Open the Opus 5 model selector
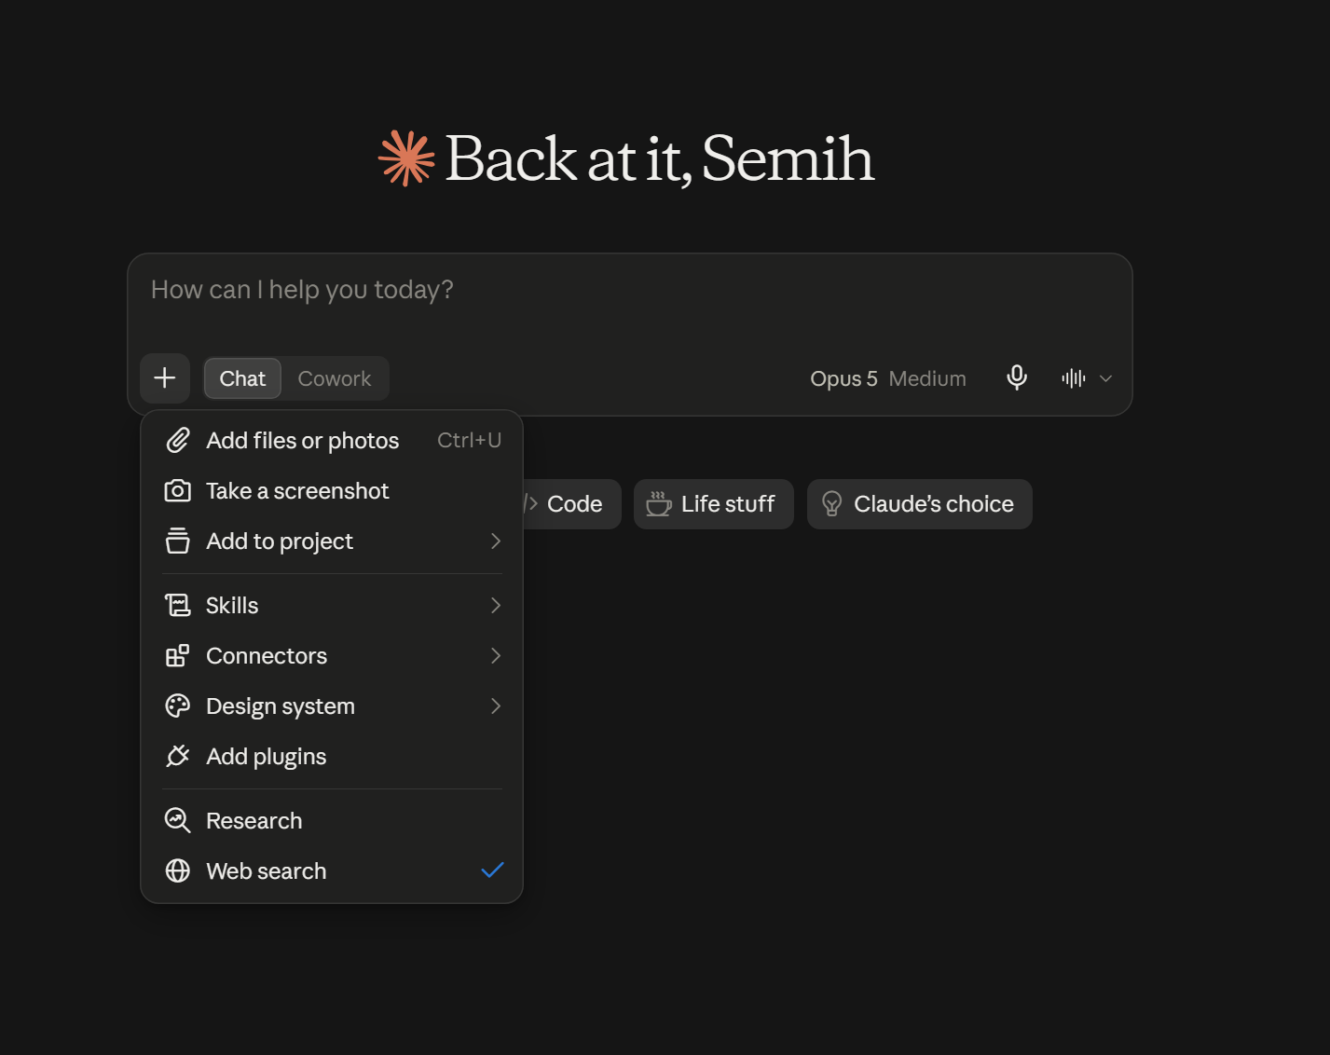This screenshot has height=1055, width=1330. click(x=843, y=378)
